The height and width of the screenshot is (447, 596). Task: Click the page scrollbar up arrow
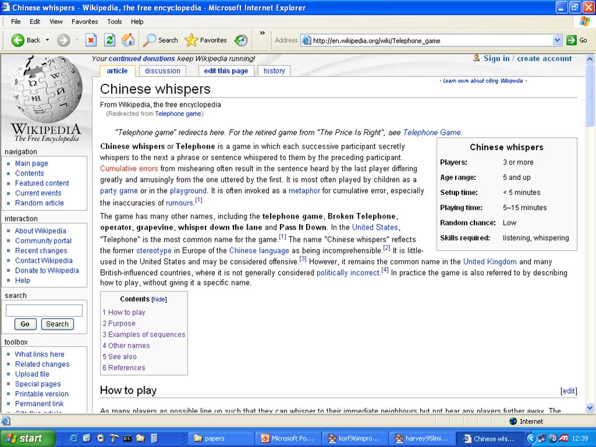(x=590, y=59)
